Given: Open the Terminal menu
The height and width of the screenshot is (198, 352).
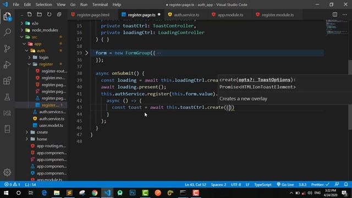Looking at the screenshot, I should (100, 4).
